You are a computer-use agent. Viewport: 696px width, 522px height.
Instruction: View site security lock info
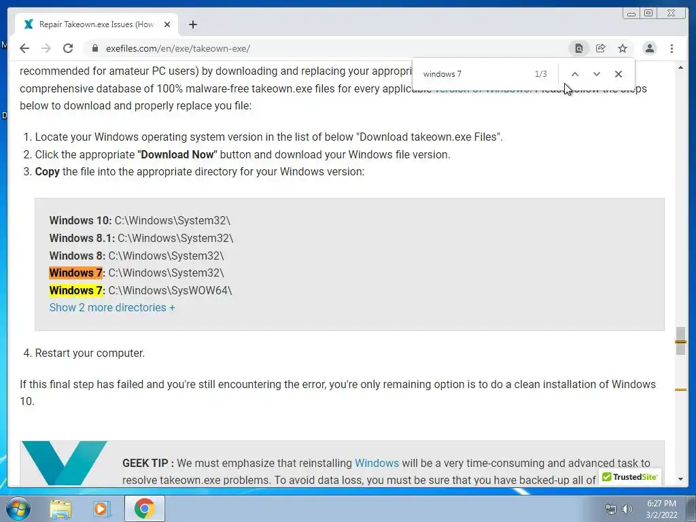95,48
